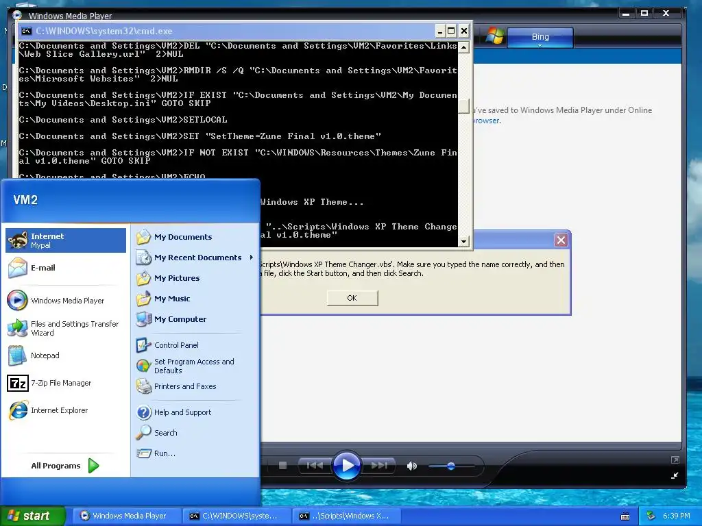Image resolution: width=702 pixels, height=526 pixels.
Task: Click the Start button
Action: coord(33,516)
